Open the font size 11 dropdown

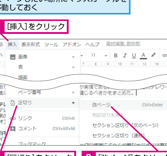(99, 55)
